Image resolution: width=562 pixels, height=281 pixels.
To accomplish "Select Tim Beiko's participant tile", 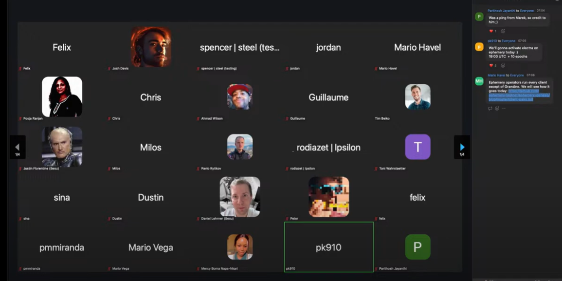I will (x=417, y=97).
